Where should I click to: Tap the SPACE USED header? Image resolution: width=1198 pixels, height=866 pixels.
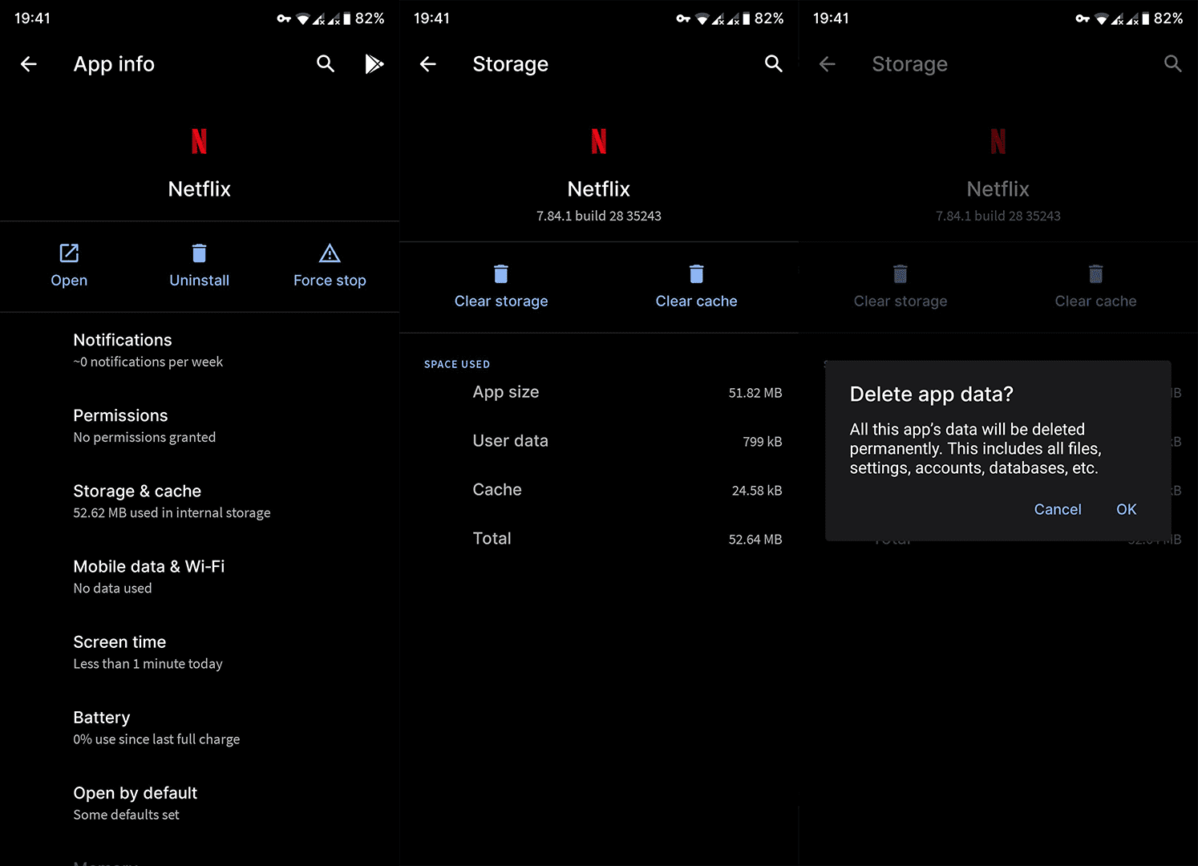pos(457,364)
